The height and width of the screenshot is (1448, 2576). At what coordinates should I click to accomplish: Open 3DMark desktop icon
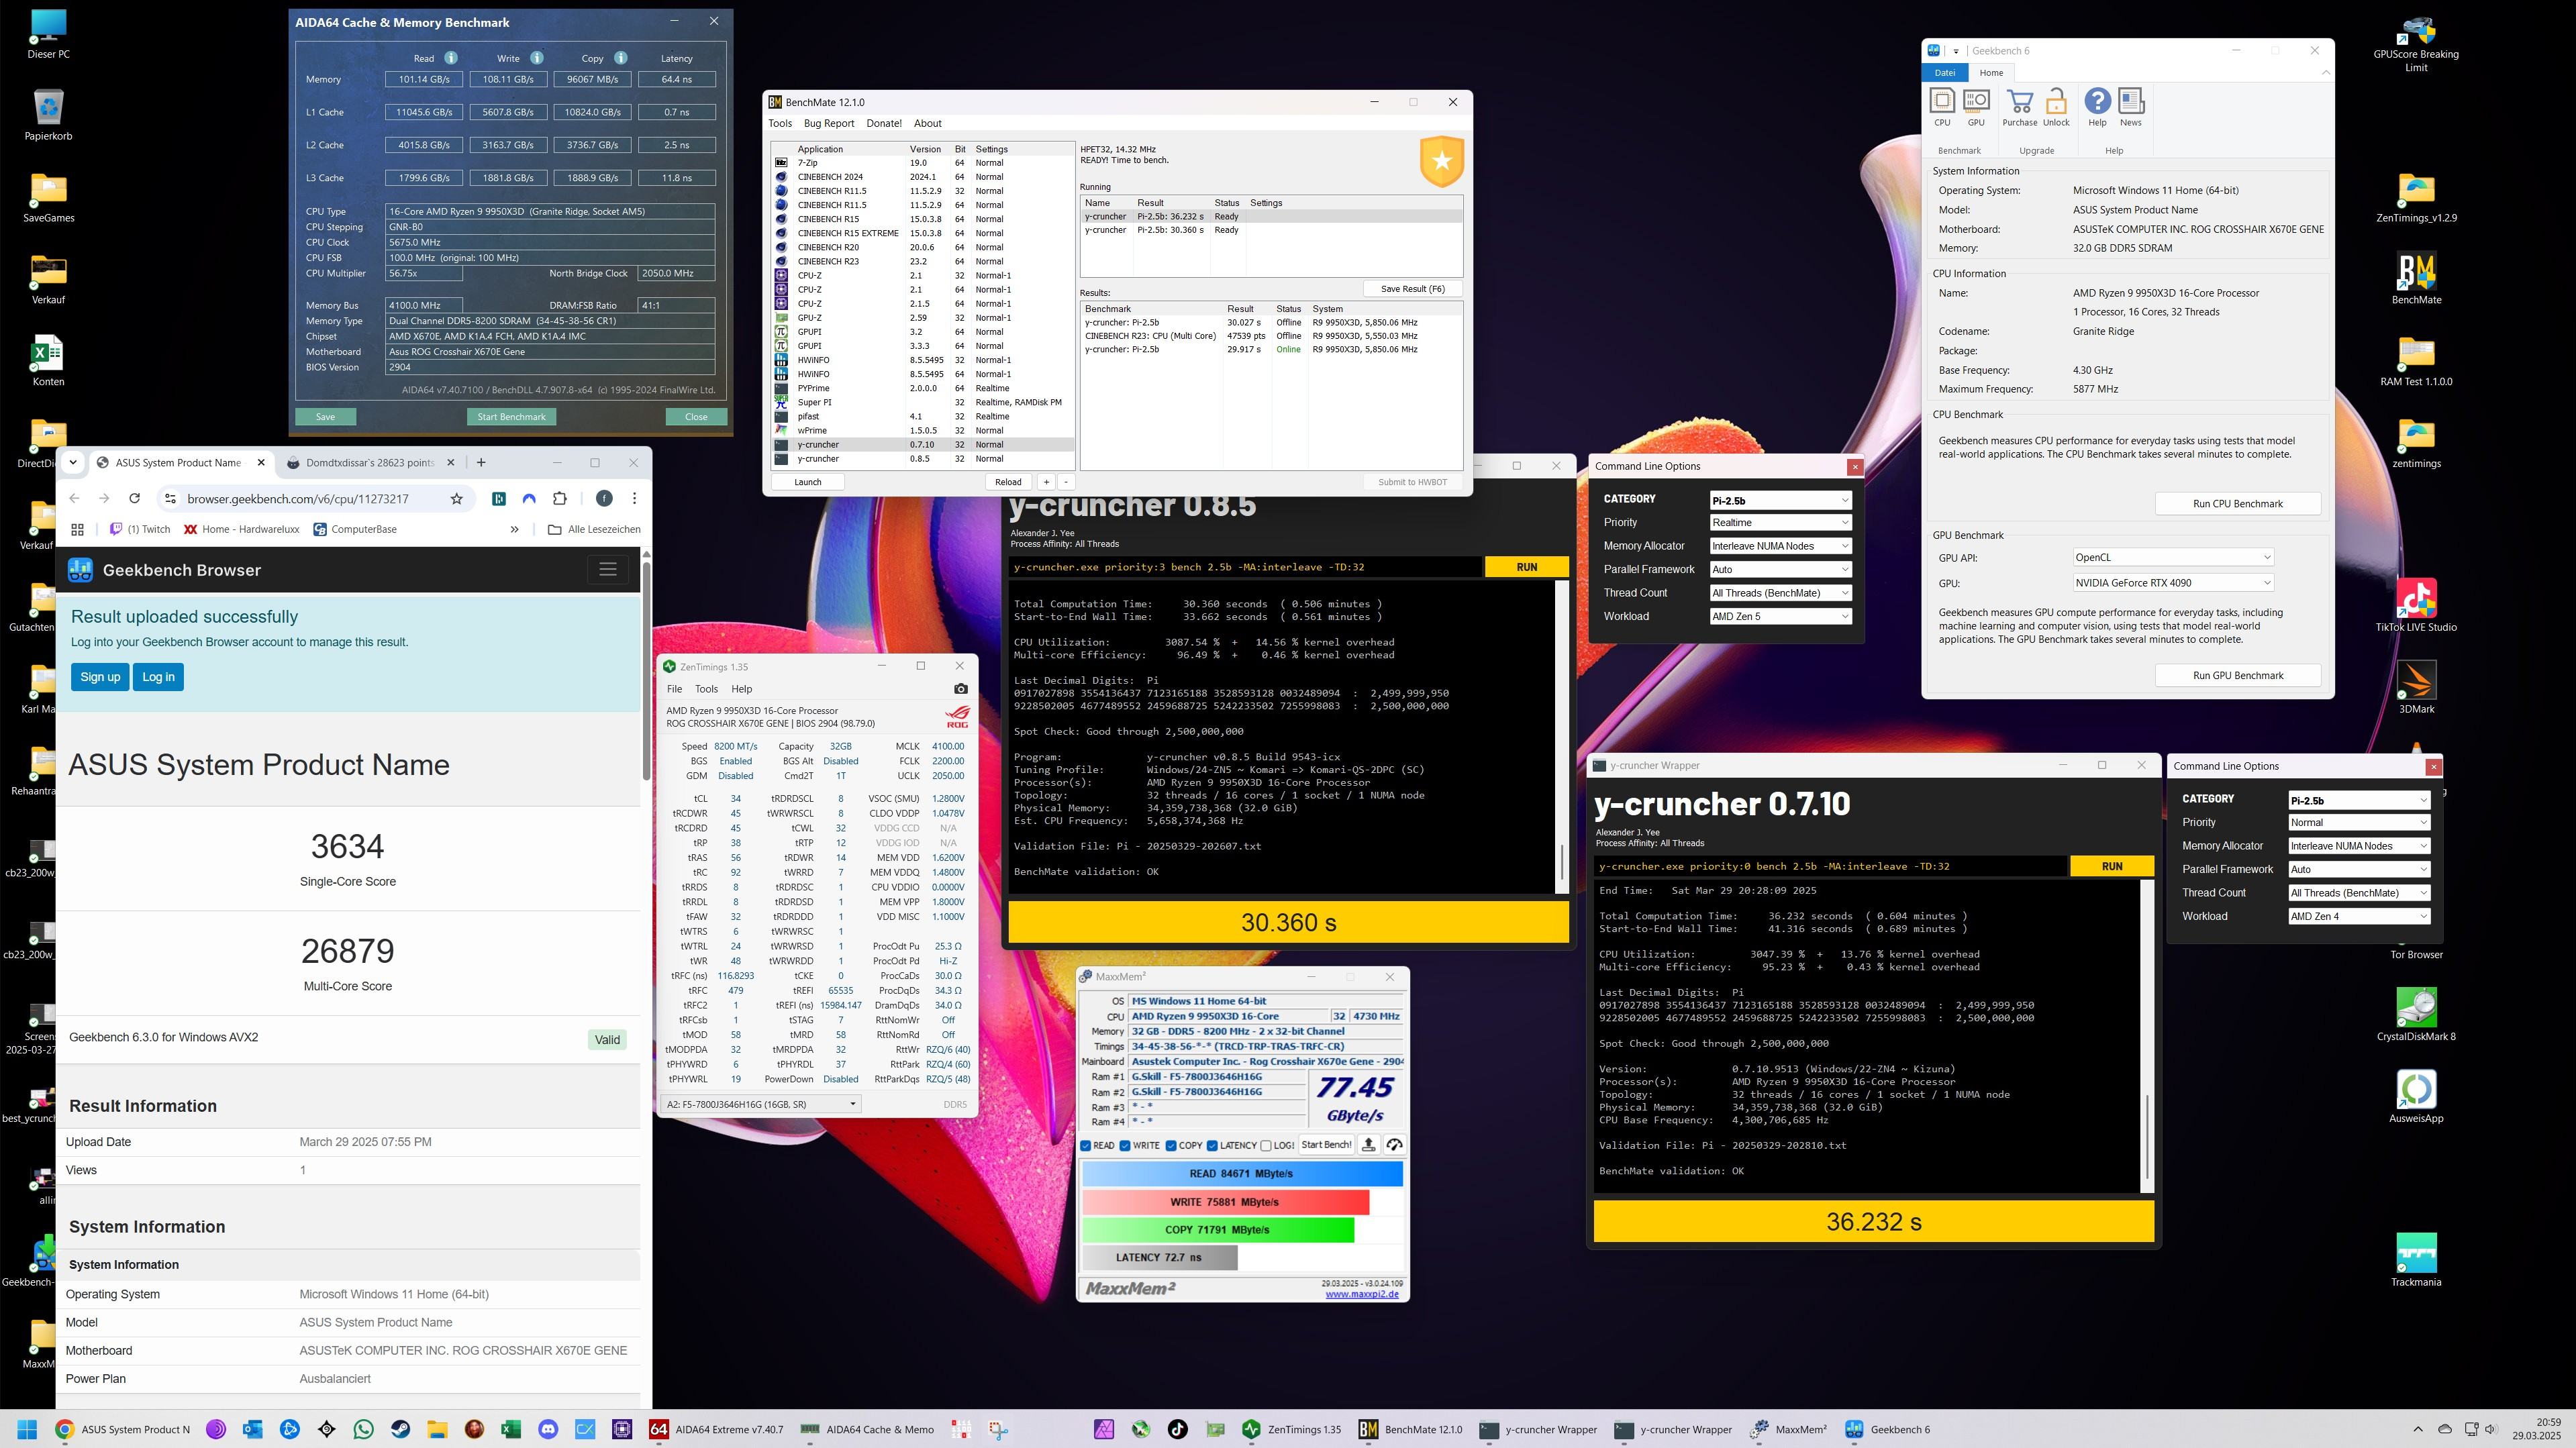pyautogui.click(x=2416, y=688)
